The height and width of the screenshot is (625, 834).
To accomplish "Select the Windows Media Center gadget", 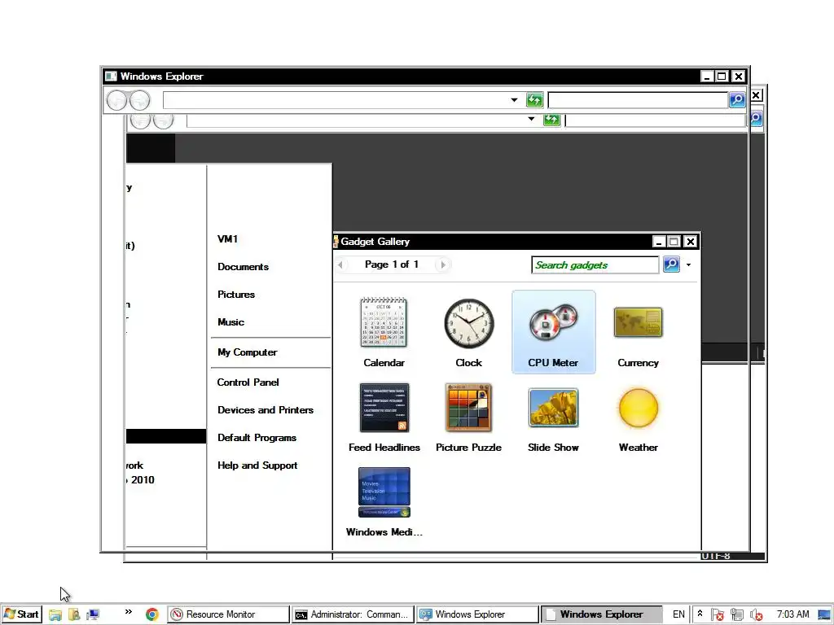I will [384, 501].
